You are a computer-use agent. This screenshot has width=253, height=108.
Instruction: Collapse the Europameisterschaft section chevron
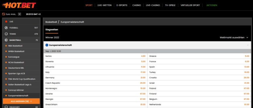pos(248,45)
